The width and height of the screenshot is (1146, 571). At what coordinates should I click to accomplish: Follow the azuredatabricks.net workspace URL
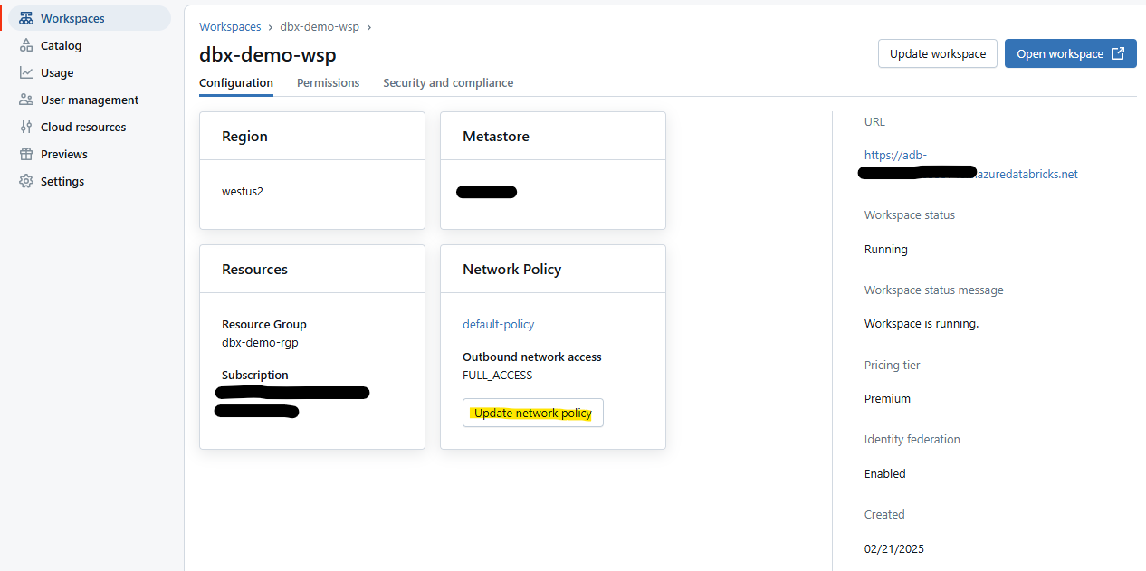tap(1027, 174)
